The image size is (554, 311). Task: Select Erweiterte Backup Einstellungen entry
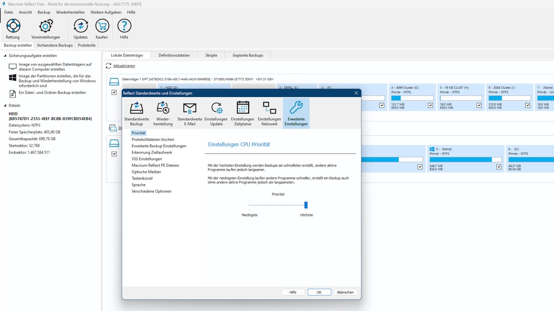tap(159, 146)
